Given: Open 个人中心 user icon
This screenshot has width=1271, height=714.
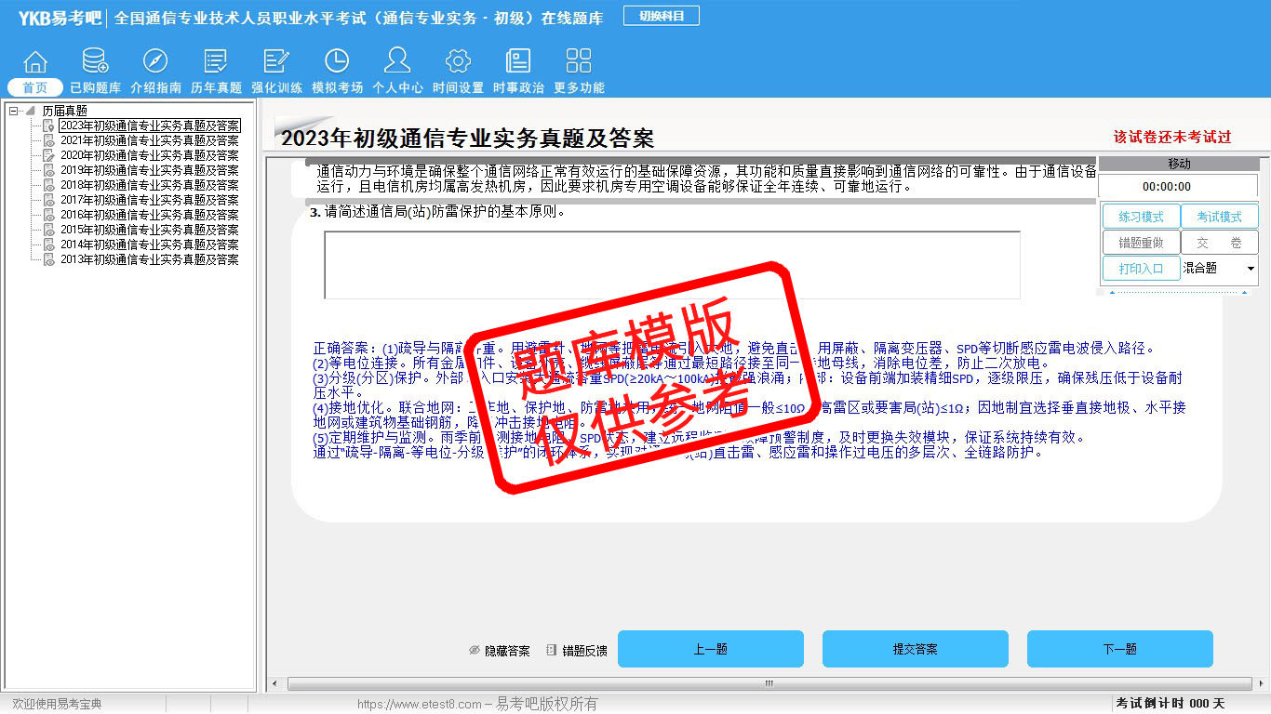Looking at the screenshot, I should 397,62.
